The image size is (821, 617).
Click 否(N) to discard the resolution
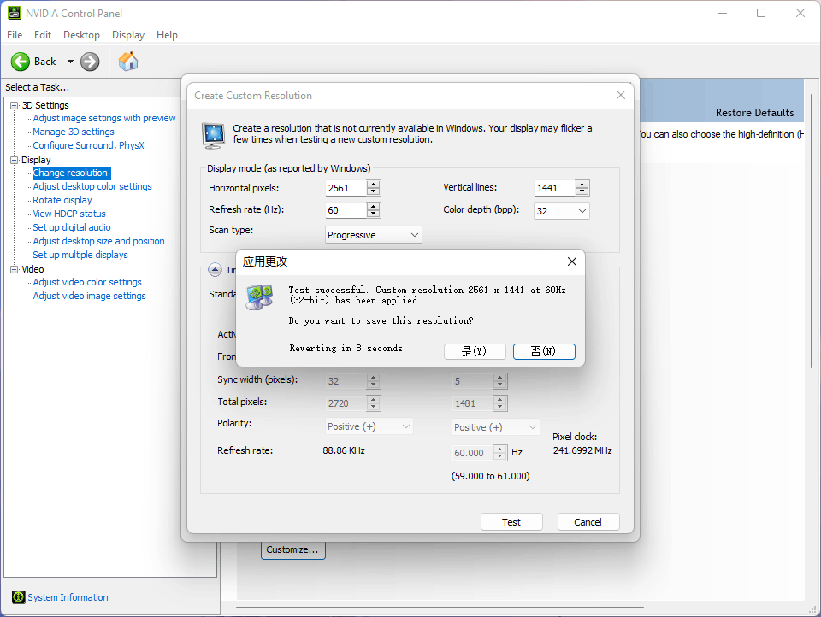click(544, 351)
